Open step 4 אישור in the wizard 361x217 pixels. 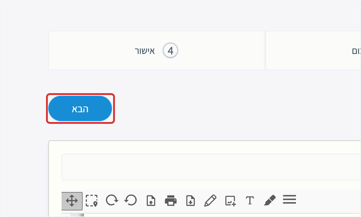coord(156,50)
